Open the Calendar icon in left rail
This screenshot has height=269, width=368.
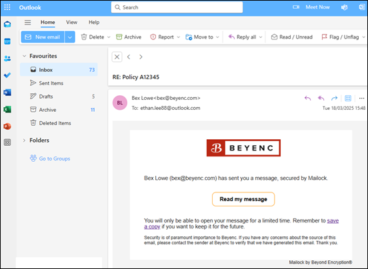click(x=7, y=41)
